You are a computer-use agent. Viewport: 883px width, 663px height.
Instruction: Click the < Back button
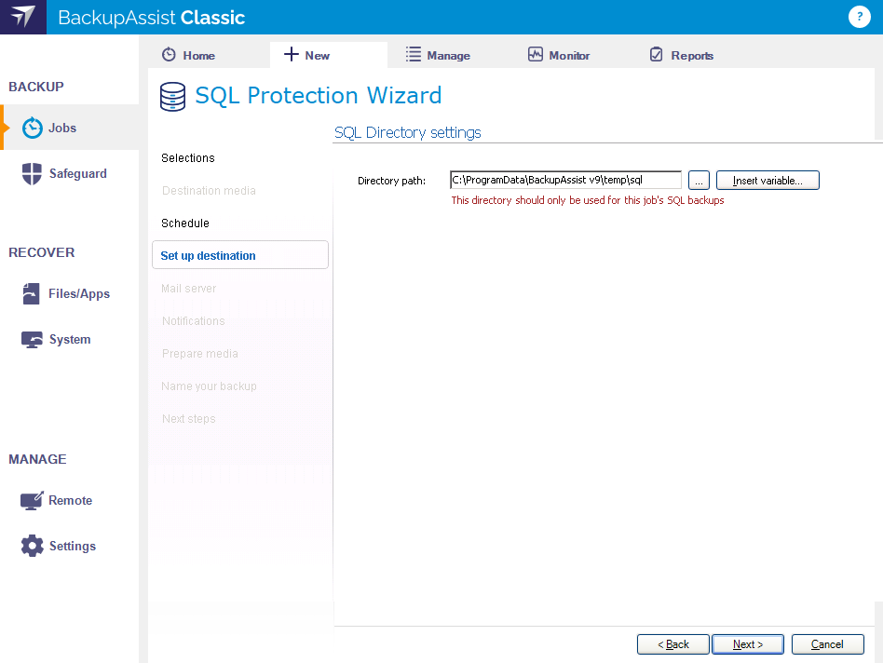(672, 644)
